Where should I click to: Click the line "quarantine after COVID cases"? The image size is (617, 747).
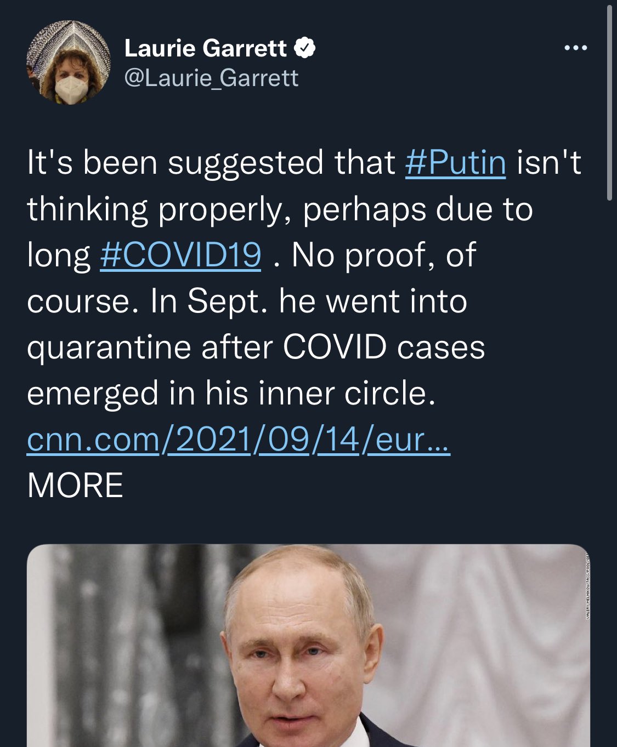[x=256, y=347]
